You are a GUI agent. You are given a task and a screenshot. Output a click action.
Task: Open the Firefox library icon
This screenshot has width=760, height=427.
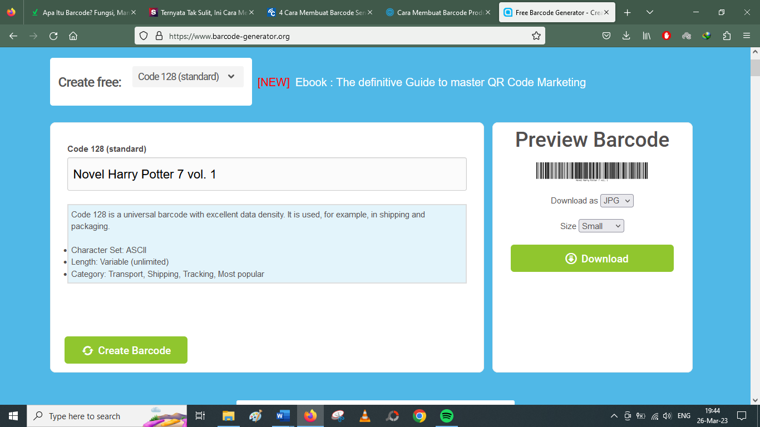point(647,36)
